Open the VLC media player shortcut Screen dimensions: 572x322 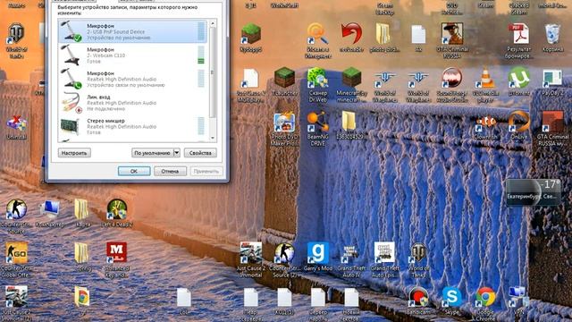(x=485, y=85)
